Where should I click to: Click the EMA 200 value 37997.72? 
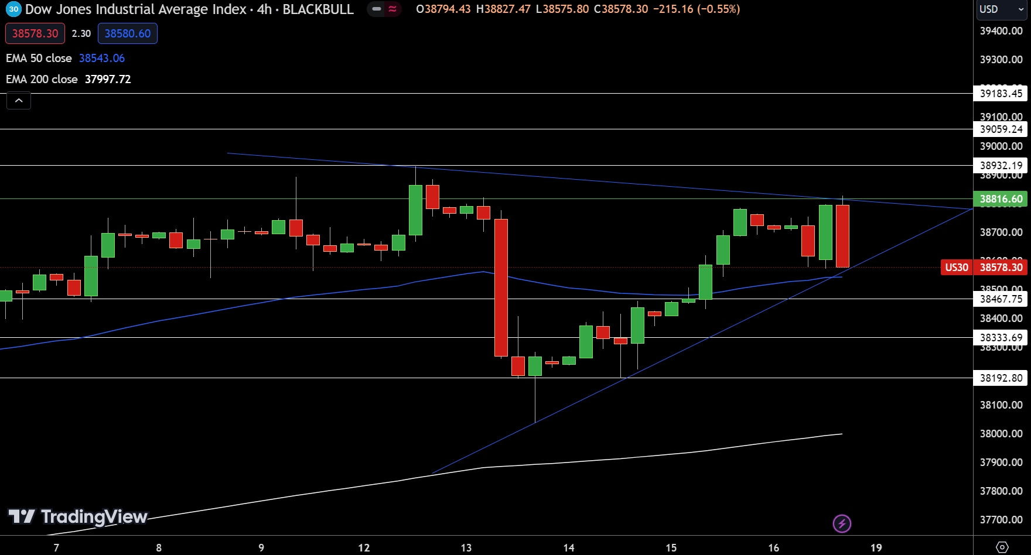[108, 79]
